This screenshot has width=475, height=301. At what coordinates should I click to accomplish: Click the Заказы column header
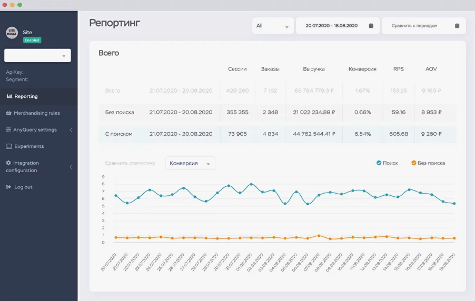coord(270,69)
